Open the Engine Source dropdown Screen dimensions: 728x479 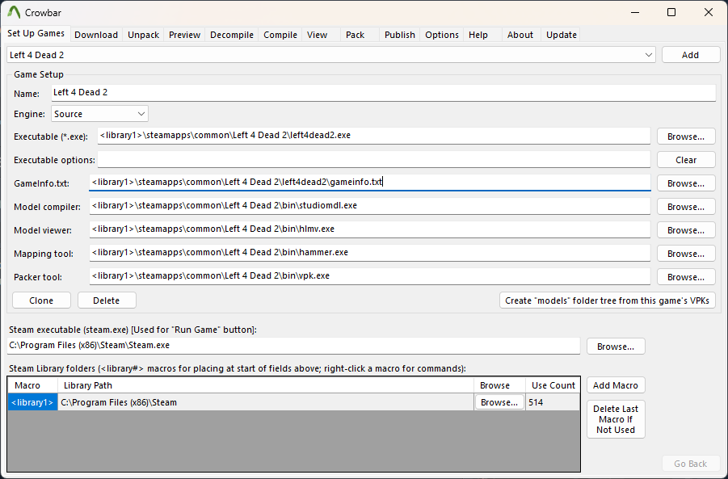tap(99, 114)
